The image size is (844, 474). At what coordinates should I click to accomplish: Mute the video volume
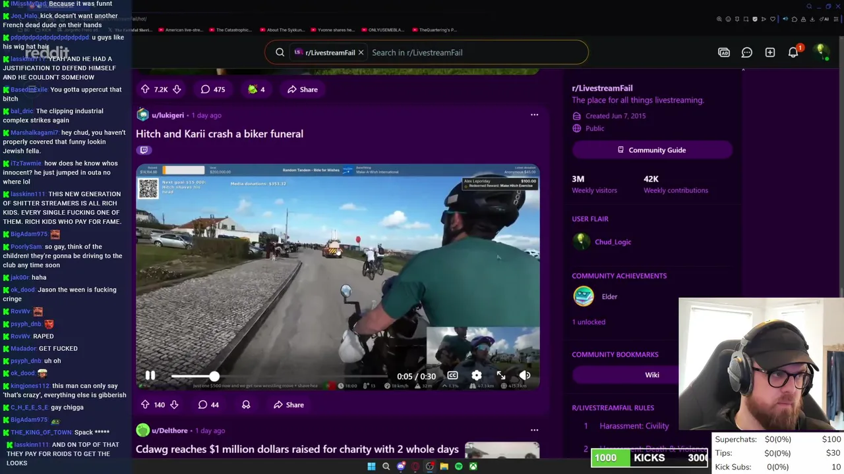[x=524, y=376]
